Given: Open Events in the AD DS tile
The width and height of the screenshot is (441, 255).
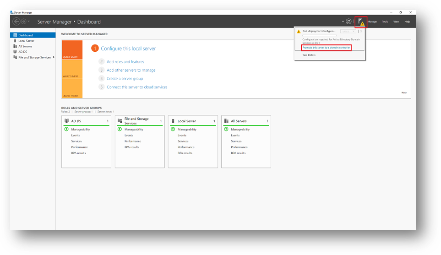Looking at the screenshot, I should point(76,135).
